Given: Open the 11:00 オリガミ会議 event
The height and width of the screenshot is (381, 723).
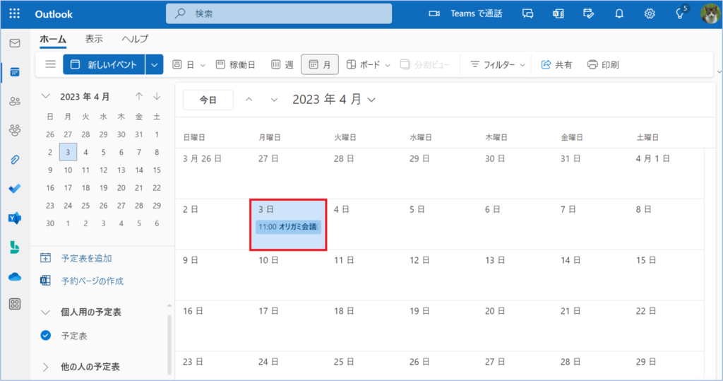Looking at the screenshot, I should coord(287,227).
